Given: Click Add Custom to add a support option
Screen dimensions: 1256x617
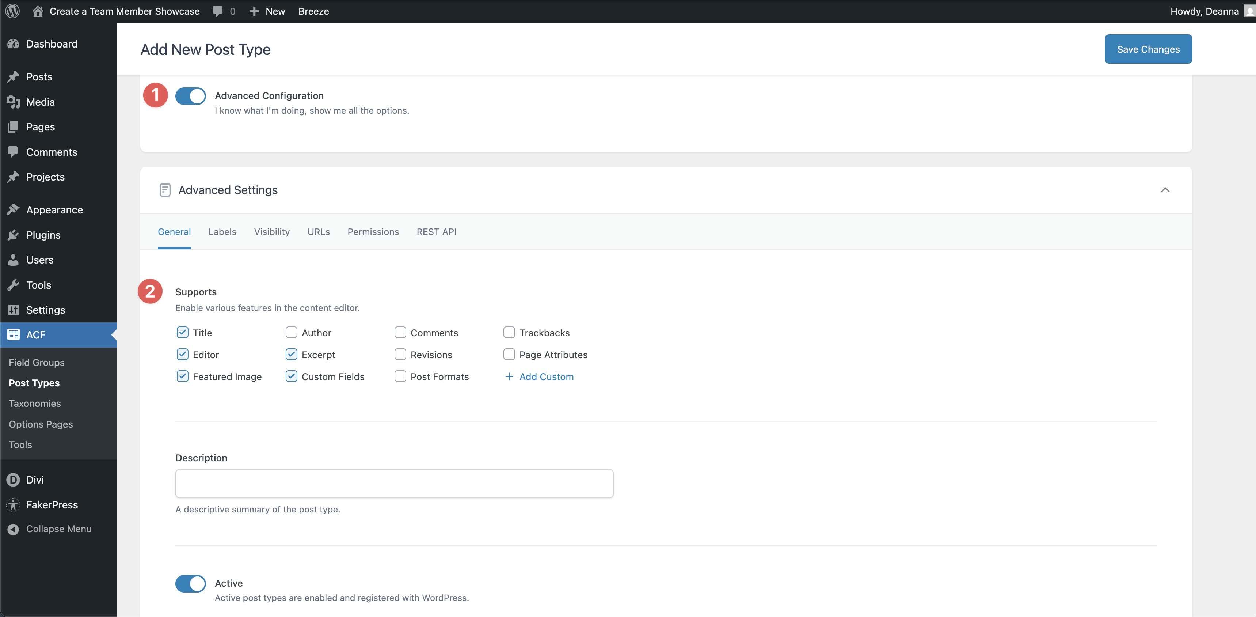Looking at the screenshot, I should 539,376.
